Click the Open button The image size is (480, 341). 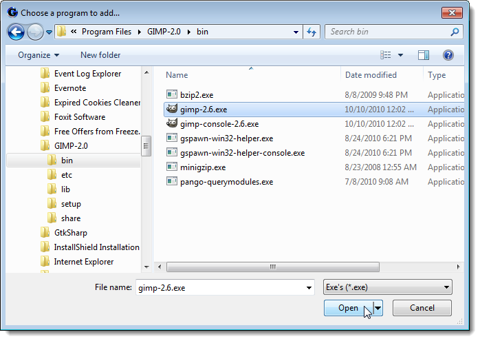(x=349, y=308)
